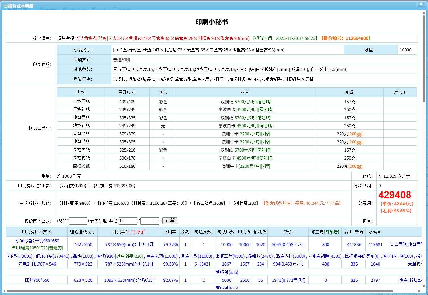
Task: Click the 利用率 column header
Action: click(x=170, y=232)
